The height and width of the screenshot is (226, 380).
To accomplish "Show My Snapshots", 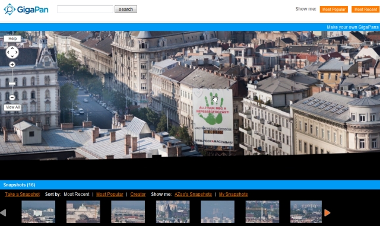I will (233, 195).
